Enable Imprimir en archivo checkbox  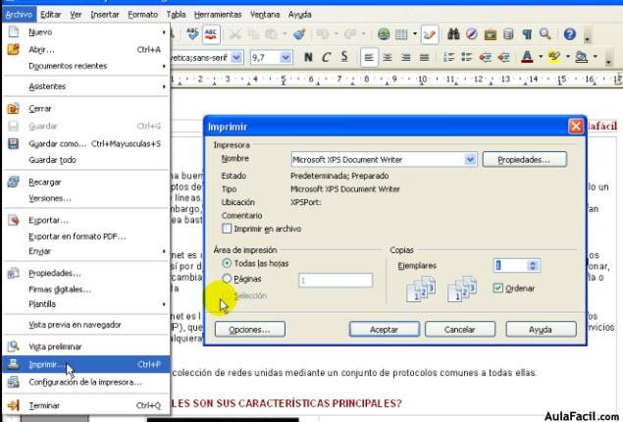pos(227,229)
